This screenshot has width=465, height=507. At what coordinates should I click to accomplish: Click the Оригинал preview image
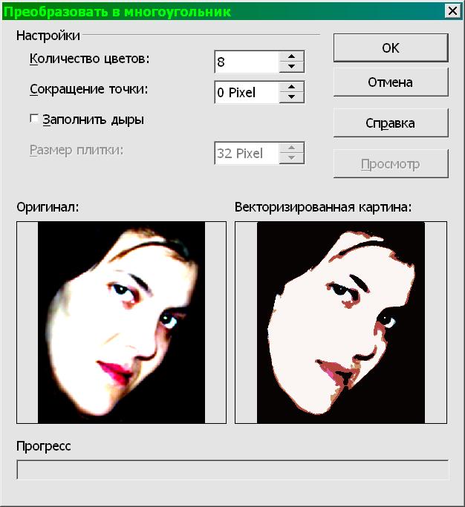point(121,323)
